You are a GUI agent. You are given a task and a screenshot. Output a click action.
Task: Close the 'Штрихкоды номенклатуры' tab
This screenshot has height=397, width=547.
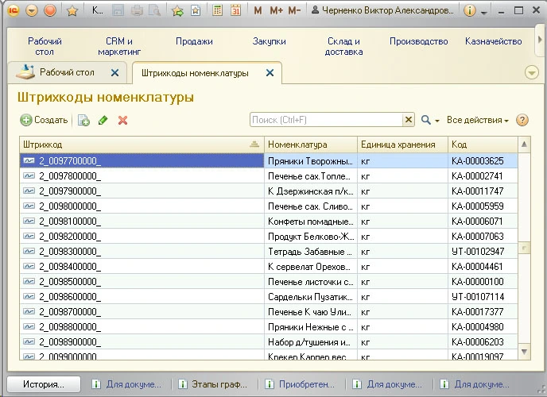270,73
